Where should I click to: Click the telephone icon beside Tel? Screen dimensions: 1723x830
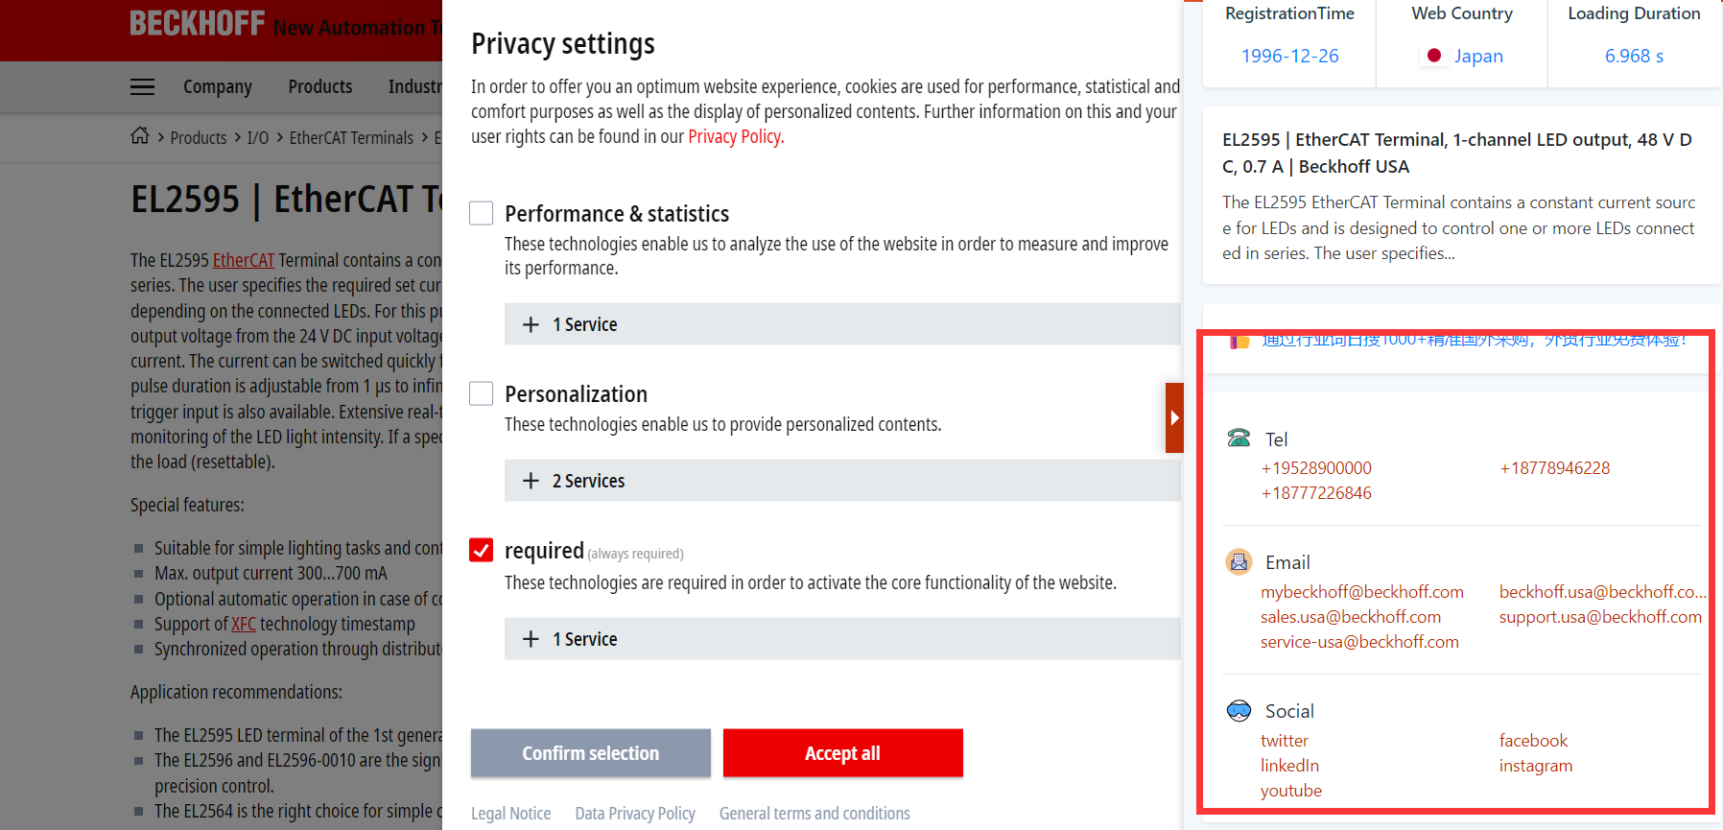coord(1239,438)
